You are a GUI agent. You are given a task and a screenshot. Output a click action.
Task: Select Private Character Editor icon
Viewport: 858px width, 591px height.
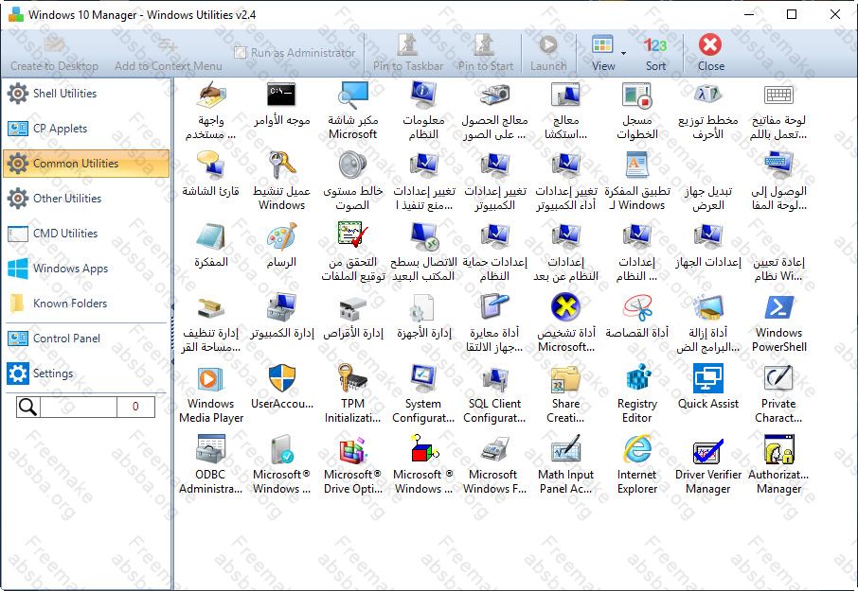[779, 378]
